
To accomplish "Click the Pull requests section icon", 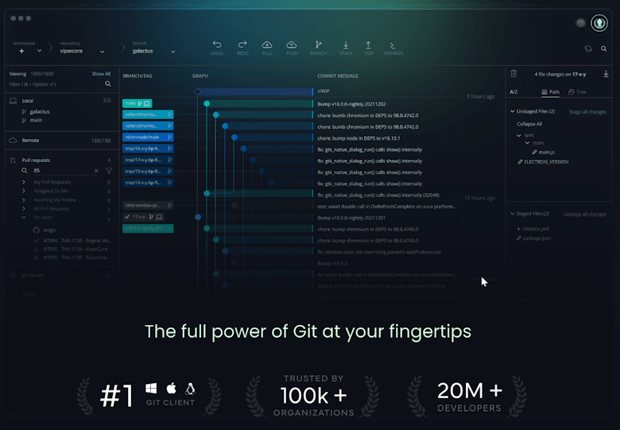I will coord(13,160).
